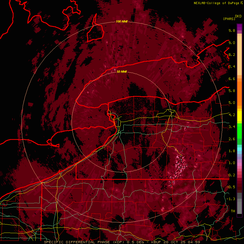Screen dimensions: 244x244
Task: Click the 4.2 legend value
Action: (x=232, y=115)
